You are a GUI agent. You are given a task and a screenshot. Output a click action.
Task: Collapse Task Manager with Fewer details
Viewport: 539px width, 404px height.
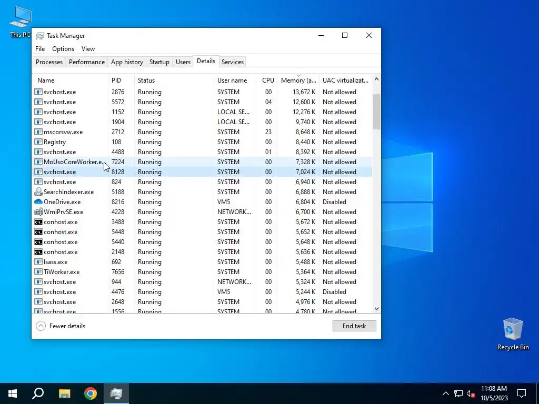tap(61, 326)
